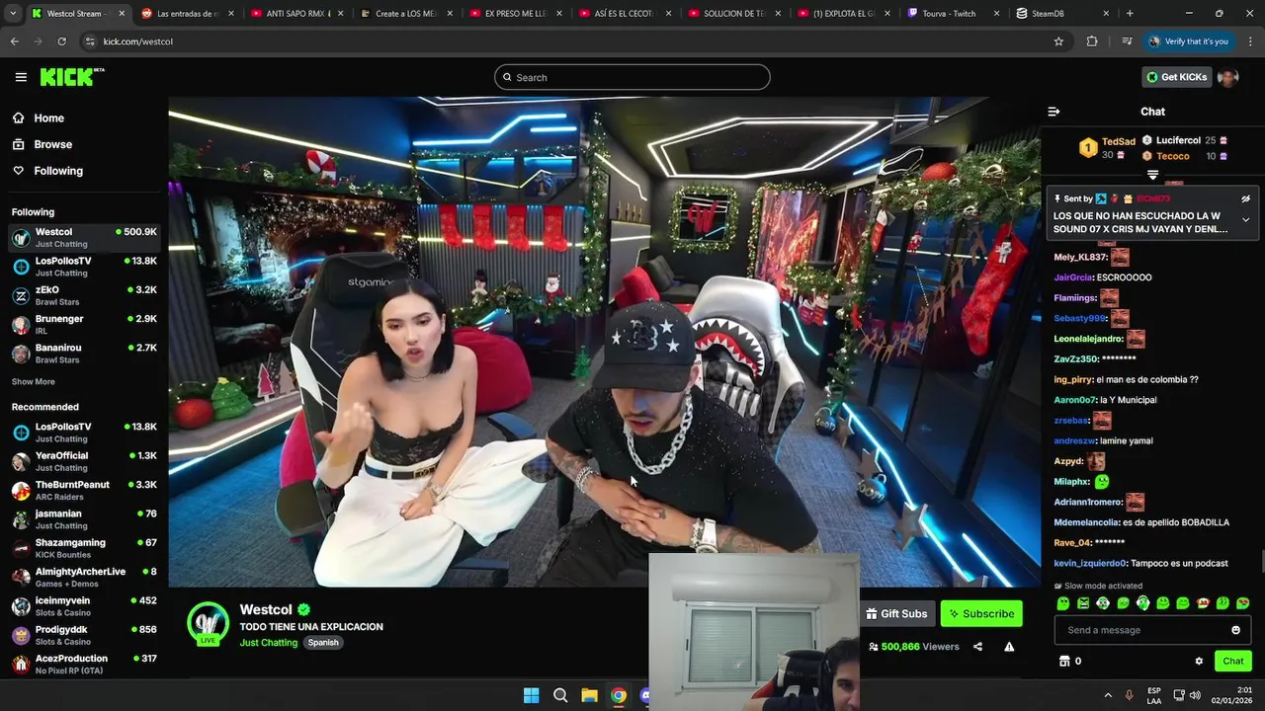Open Chrome three-dot menu
Image resolution: width=1265 pixels, height=711 pixels.
click(1250, 41)
